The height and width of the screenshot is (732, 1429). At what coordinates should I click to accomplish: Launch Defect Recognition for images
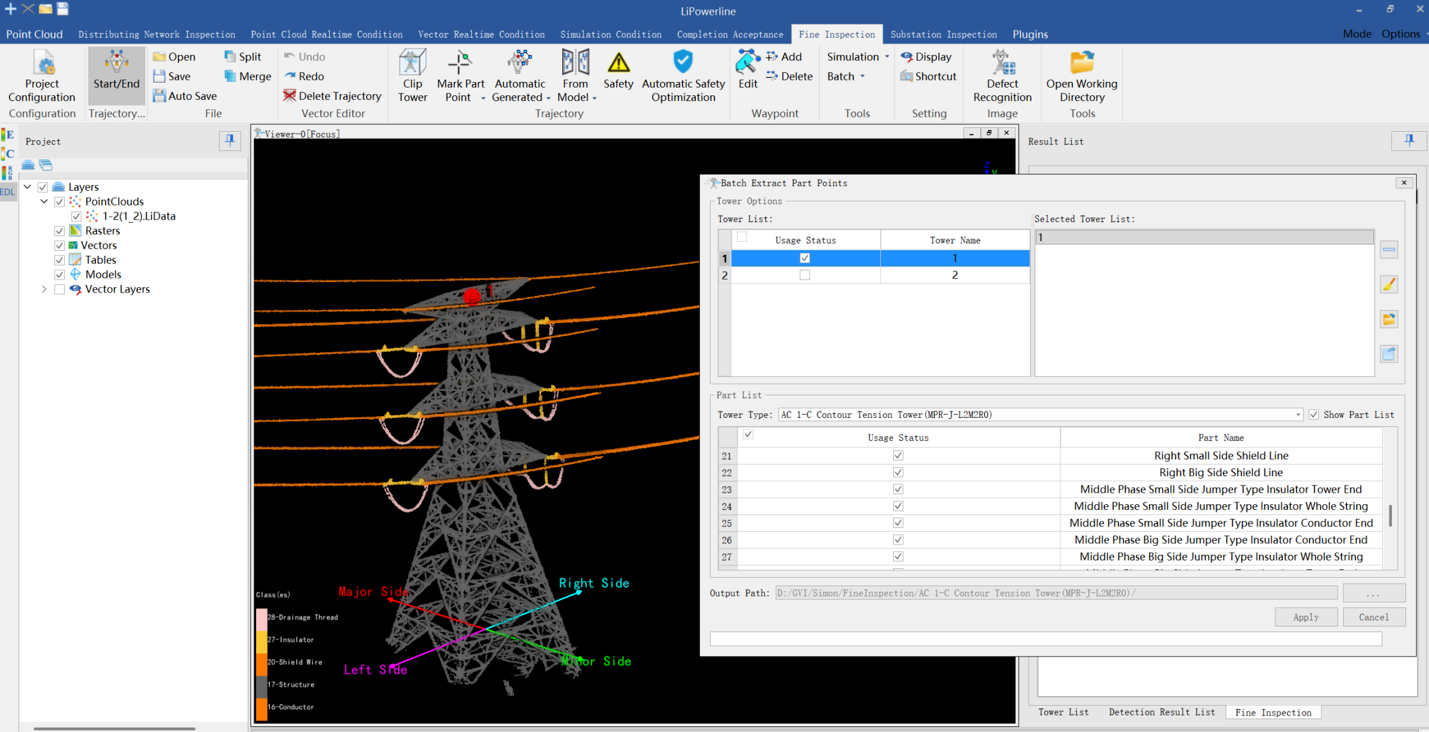click(x=1003, y=76)
